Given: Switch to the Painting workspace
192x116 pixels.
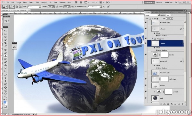Looking at the screenshot, I should coord(169,2).
